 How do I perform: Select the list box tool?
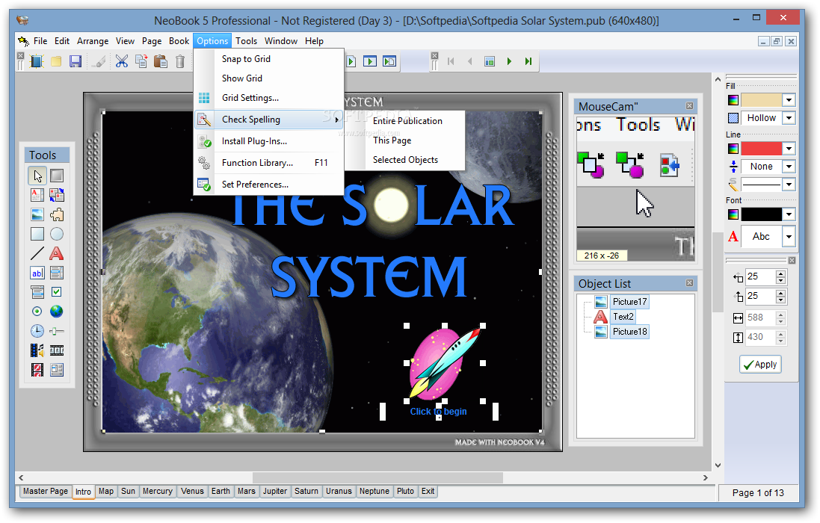[57, 273]
